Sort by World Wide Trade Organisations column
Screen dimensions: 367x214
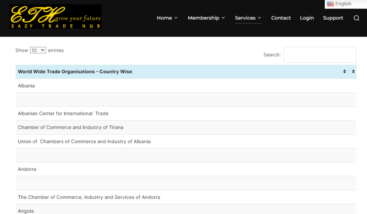[75, 72]
